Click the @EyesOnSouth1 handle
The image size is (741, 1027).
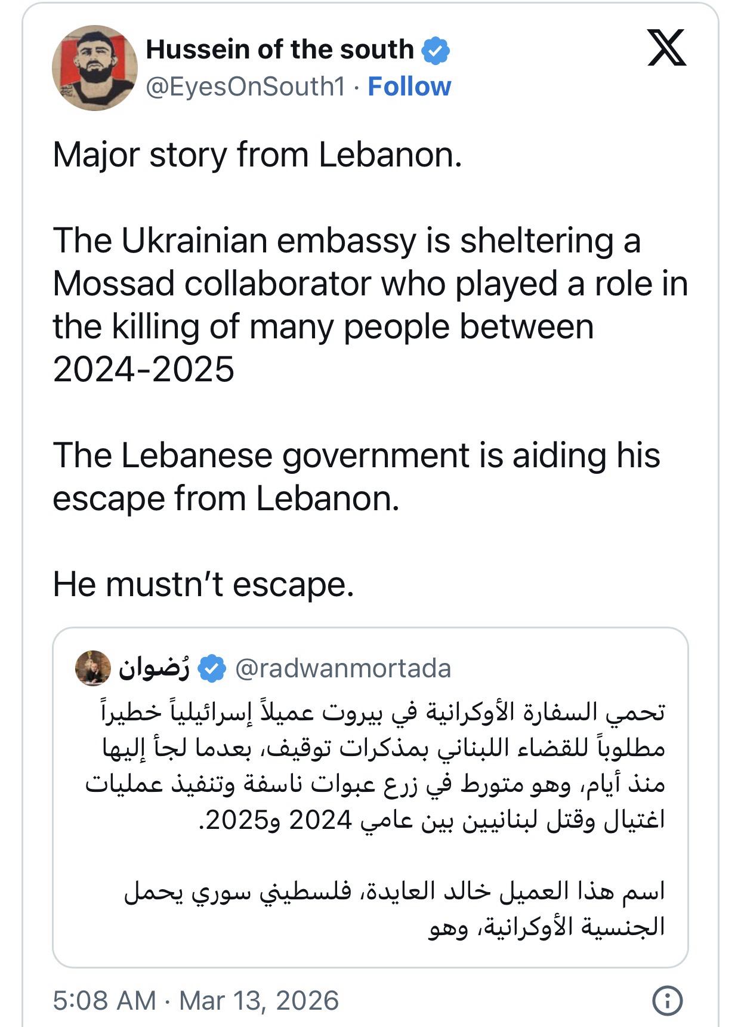[x=246, y=87]
